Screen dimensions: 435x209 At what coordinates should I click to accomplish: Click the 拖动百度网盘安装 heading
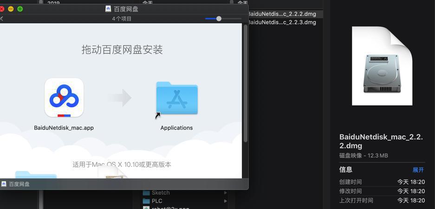122,50
